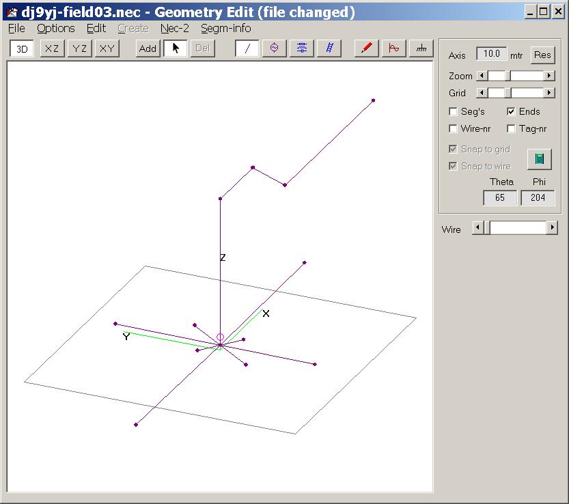This screenshot has width=569, height=504.
Task: Click Zoom slider right arrow
Action: [x=549, y=76]
